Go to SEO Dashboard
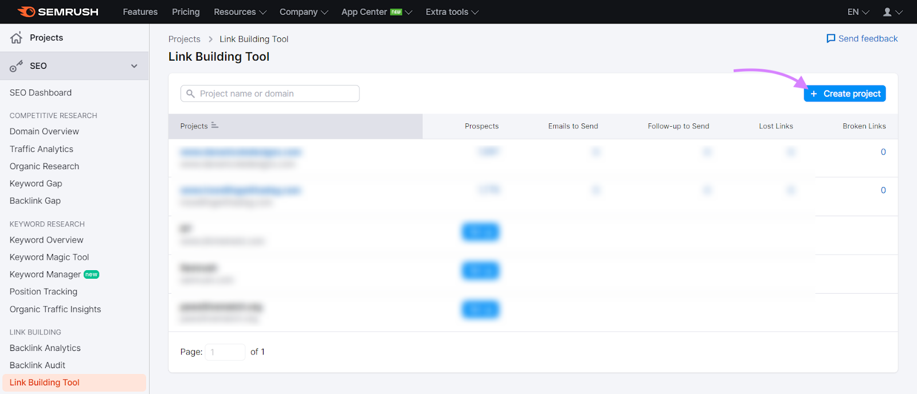The width and height of the screenshot is (917, 394). tap(41, 92)
